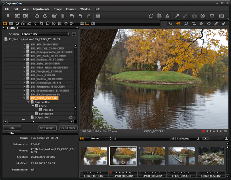The height and width of the screenshot is (180, 231).
Task: Open the Camera menu
Action: click(71, 9)
